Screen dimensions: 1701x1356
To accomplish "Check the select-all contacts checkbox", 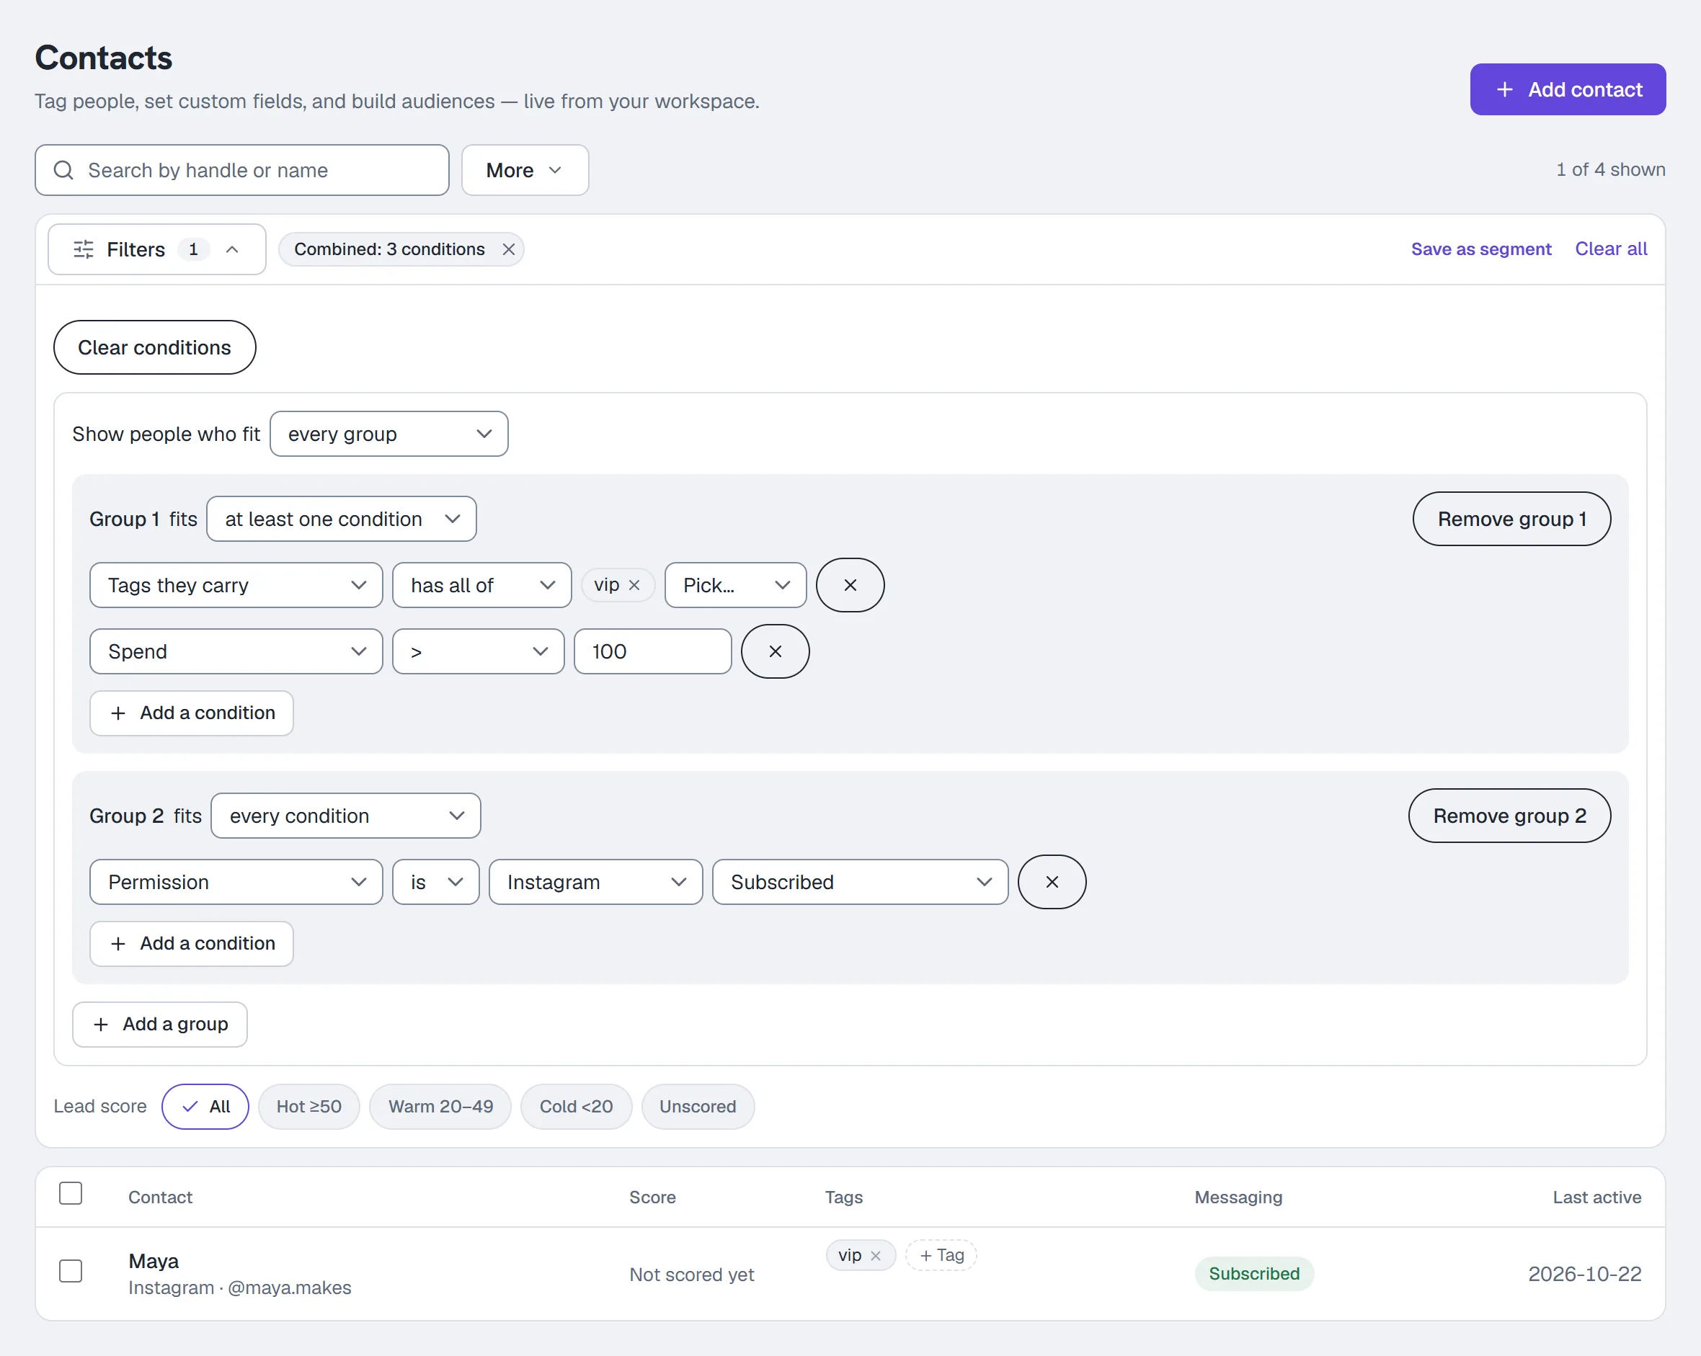I will 71,1193.
